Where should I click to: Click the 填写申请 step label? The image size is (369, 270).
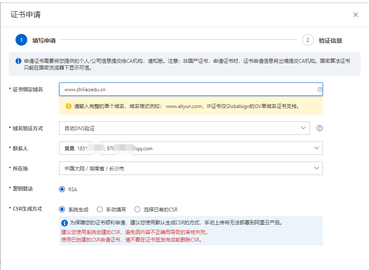tap(44, 41)
